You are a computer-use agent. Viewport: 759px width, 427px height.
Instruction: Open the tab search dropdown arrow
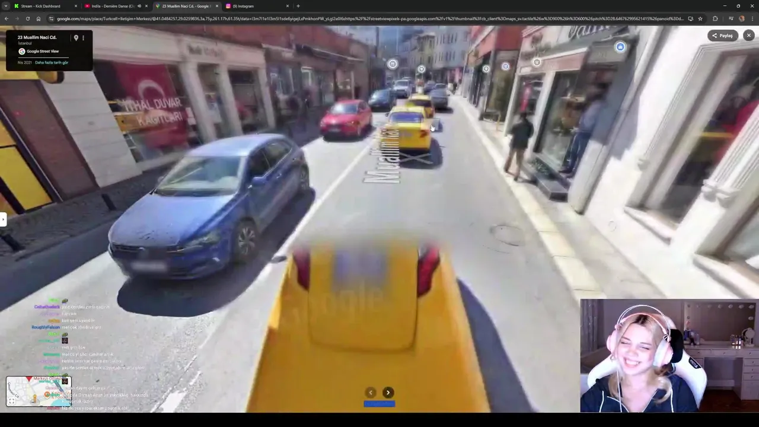pyautogui.click(x=6, y=6)
